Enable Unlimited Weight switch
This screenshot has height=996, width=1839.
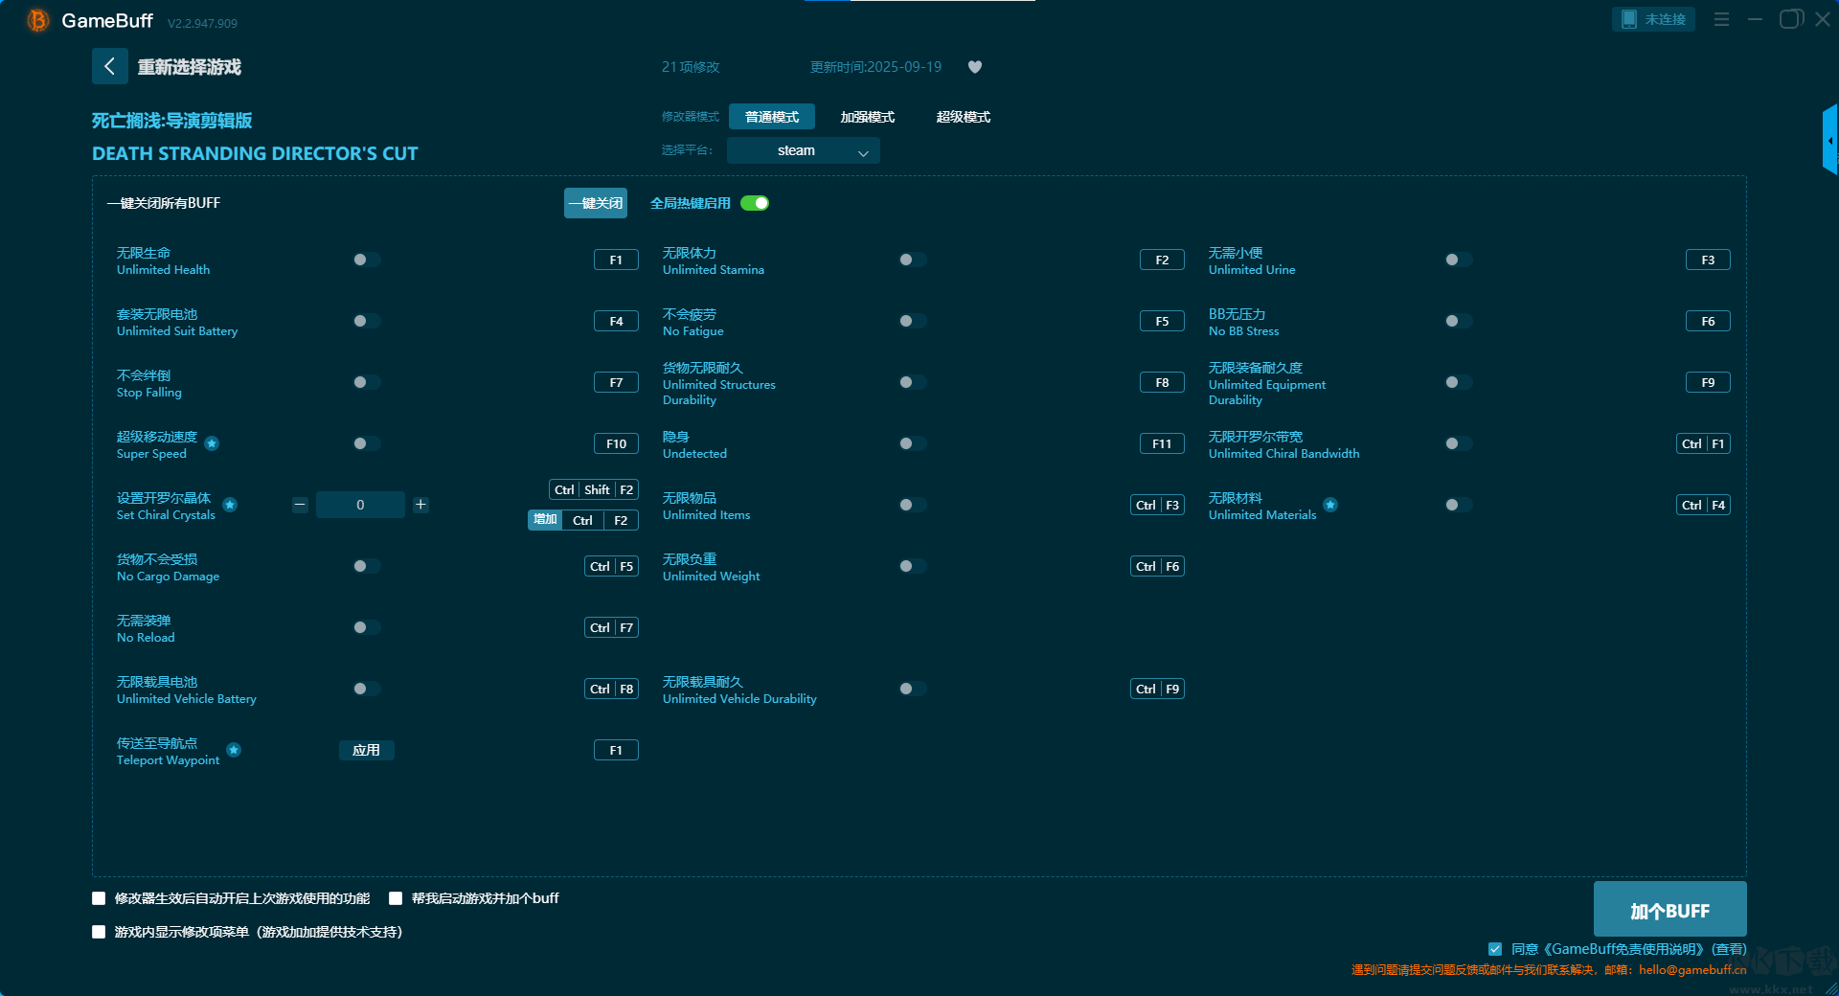click(x=913, y=566)
